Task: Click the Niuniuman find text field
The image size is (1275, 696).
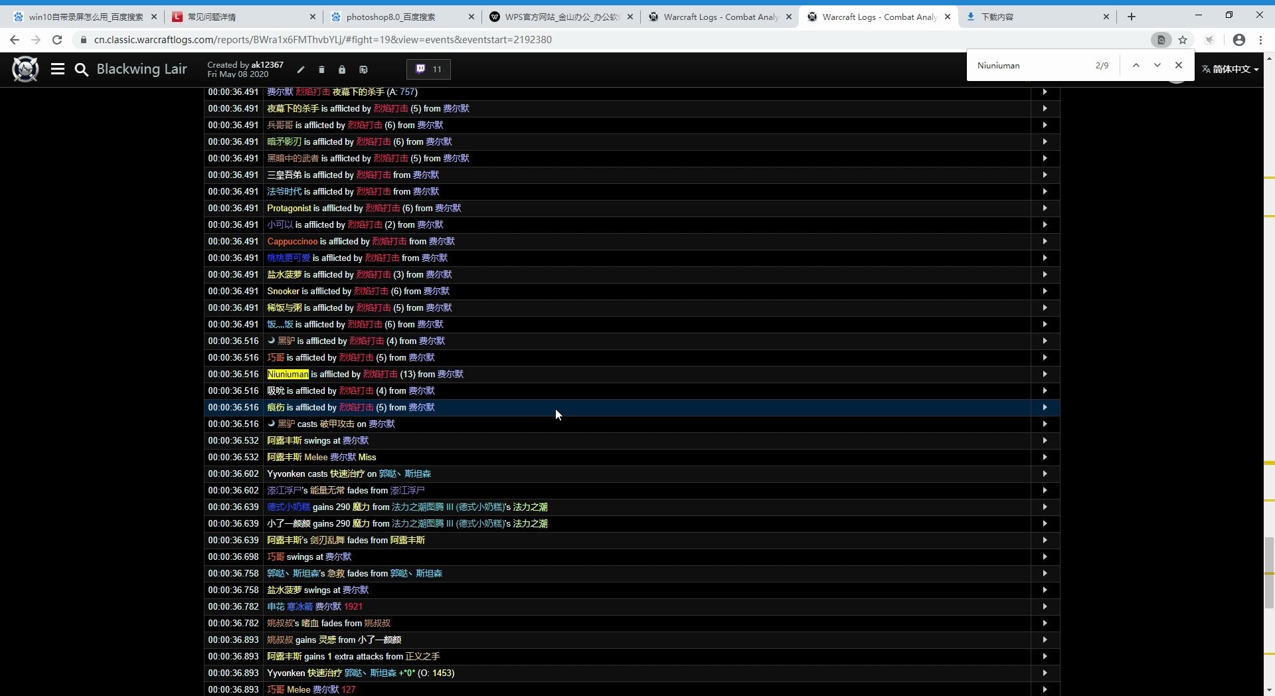Action: point(1033,65)
